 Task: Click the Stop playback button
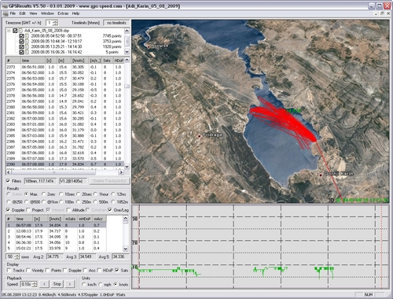pyautogui.click(x=57, y=284)
